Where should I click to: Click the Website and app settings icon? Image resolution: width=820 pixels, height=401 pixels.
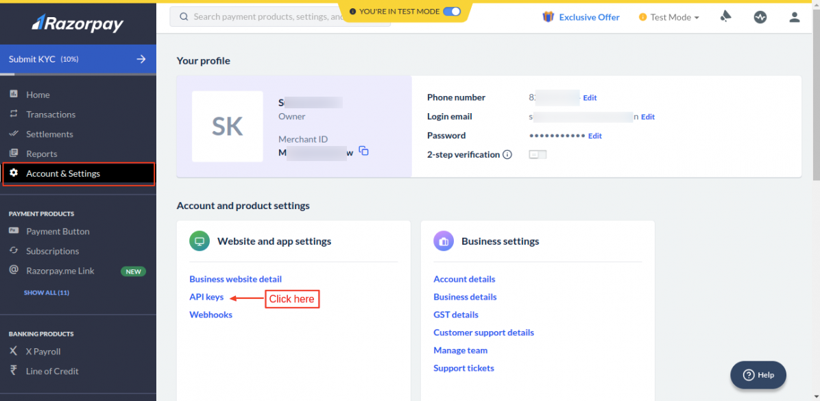(x=200, y=241)
